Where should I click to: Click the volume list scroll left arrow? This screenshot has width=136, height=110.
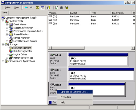click(50, 48)
